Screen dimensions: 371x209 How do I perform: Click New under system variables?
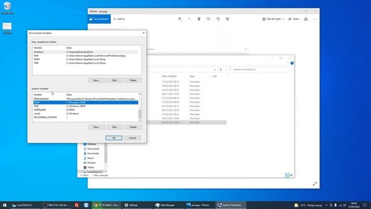click(97, 127)
